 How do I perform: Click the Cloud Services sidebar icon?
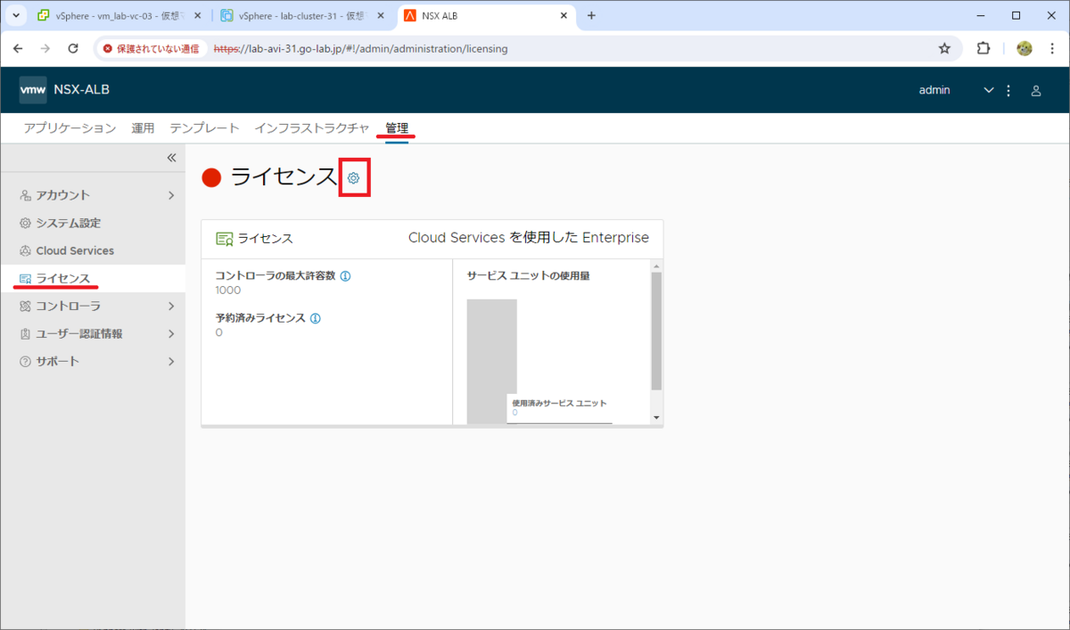25,250
